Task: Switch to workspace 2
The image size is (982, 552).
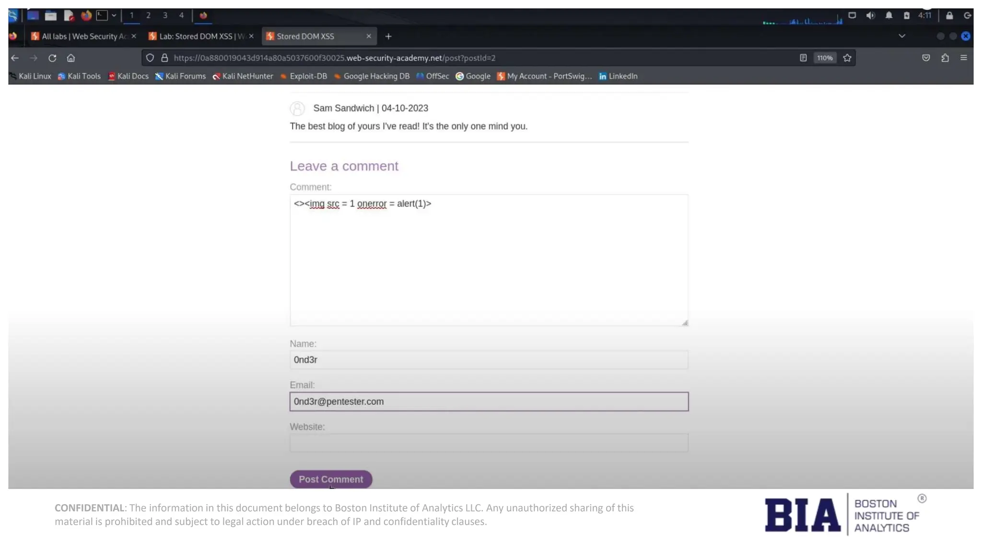Action: point(148,15)
